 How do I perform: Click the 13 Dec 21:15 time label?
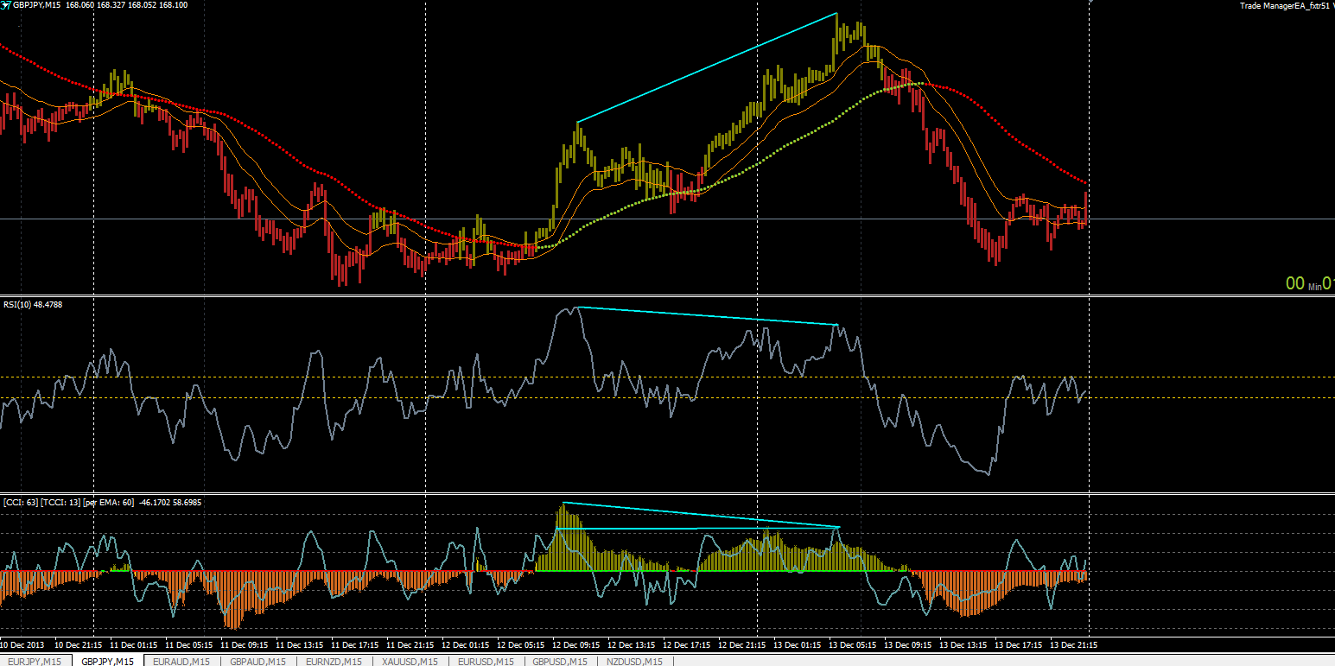(1075, 644)
